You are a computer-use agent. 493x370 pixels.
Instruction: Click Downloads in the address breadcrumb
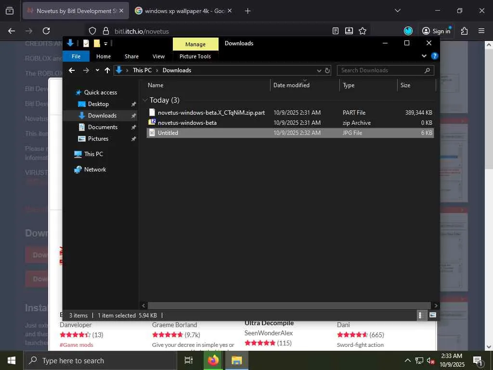coord(177,70)
